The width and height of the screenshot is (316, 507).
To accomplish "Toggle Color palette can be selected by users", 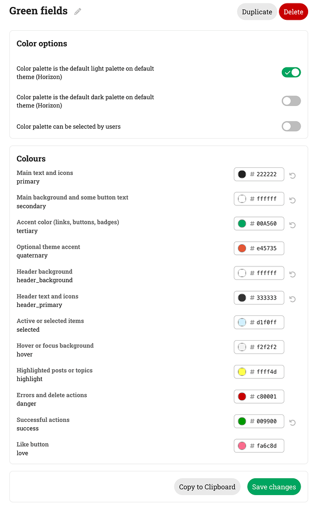I will coord(291,126).
